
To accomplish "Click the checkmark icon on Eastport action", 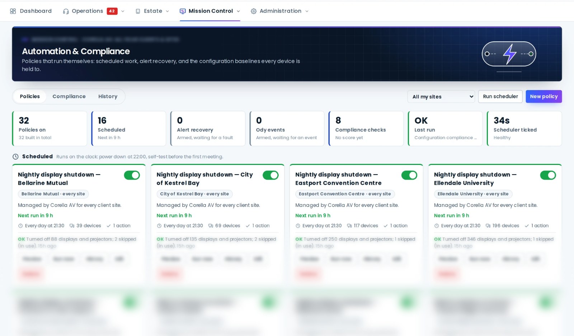I will pyautogui.click(x=386, y=226).
